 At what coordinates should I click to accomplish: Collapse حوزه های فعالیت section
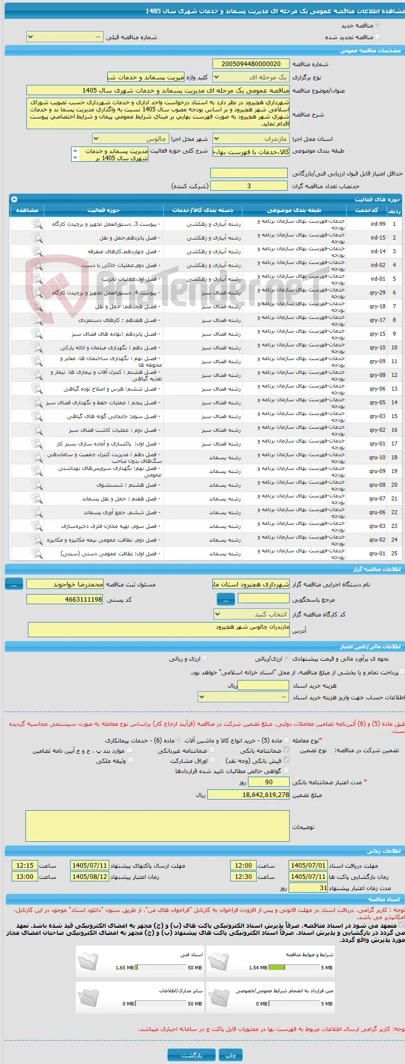tap(14, 199)
